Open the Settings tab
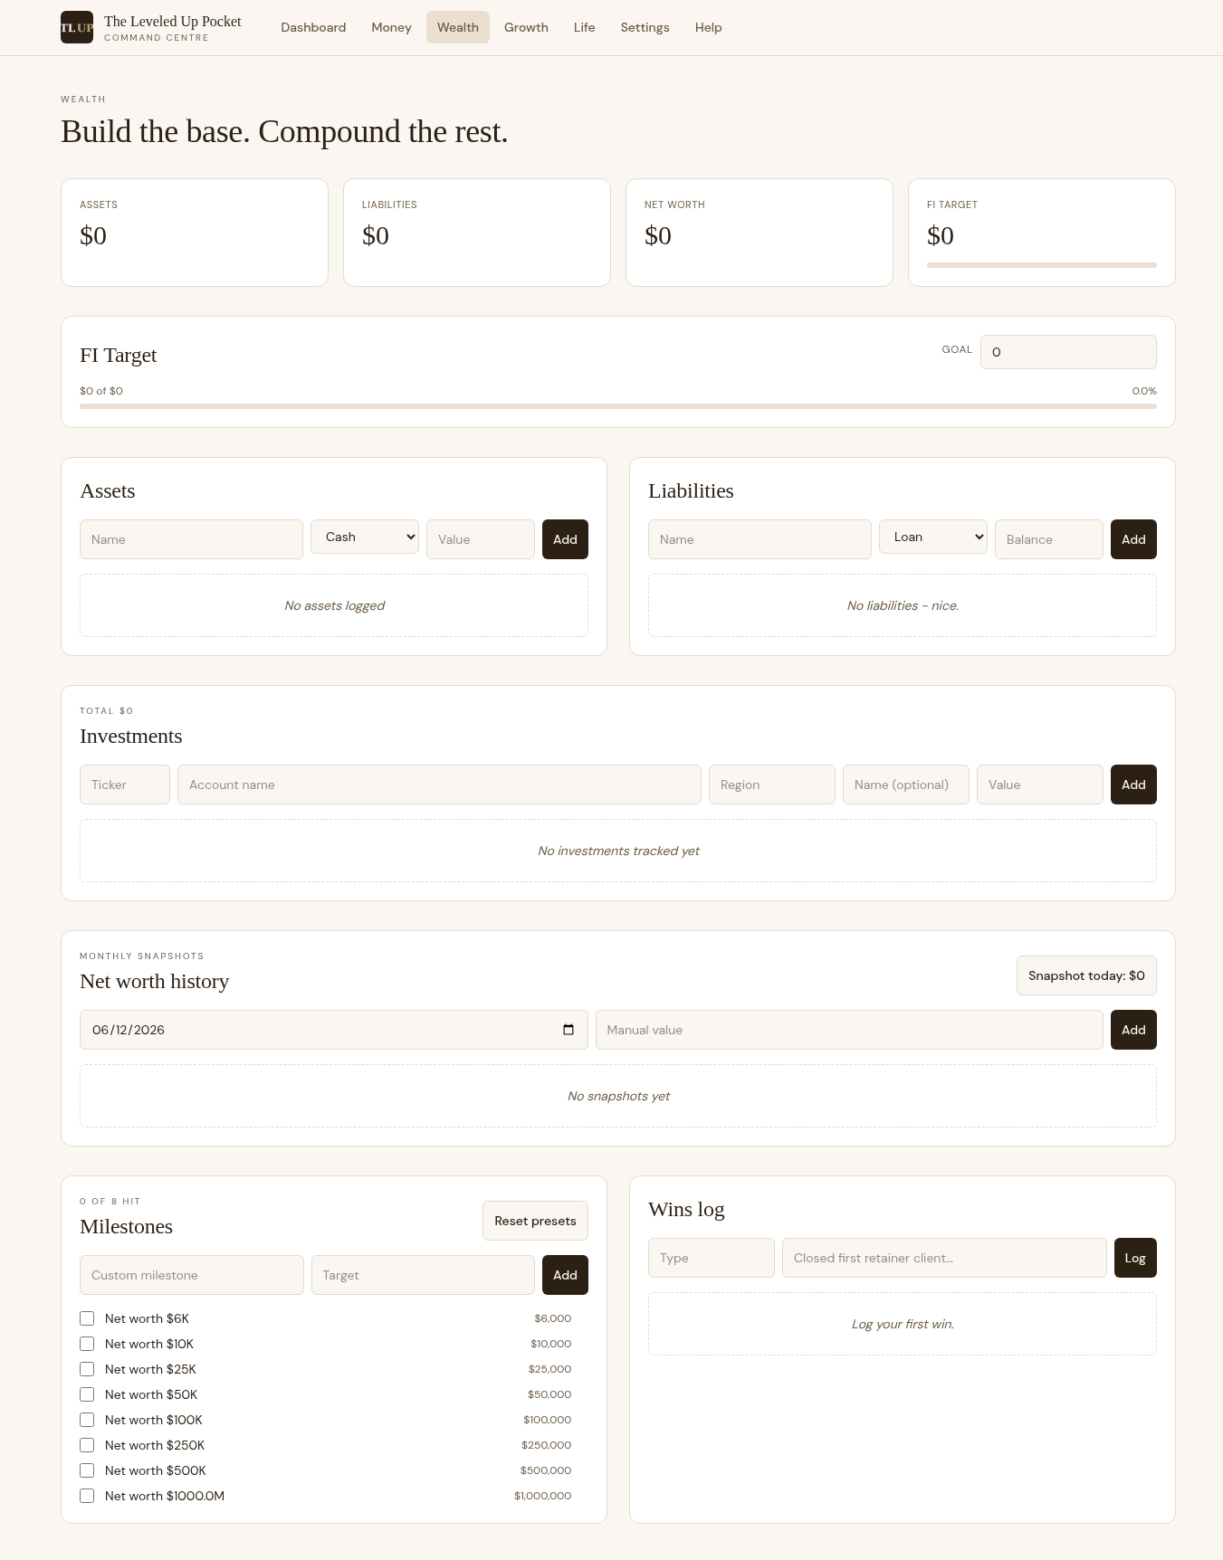This screenshot has width=1223, height=1560. pyautogui.click(x=645, y=27)
